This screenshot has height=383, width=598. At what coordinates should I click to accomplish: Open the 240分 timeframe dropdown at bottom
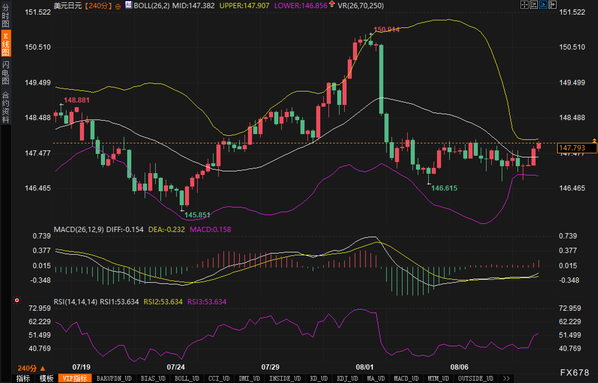(32, 368)
